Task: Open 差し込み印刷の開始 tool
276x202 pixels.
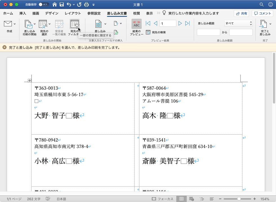Action: point(28,24)
